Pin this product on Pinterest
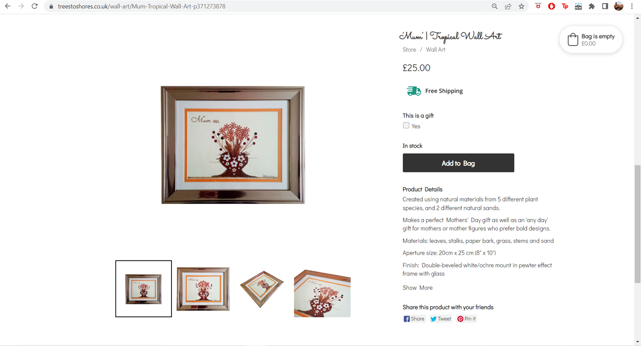 tap(467, 319)
